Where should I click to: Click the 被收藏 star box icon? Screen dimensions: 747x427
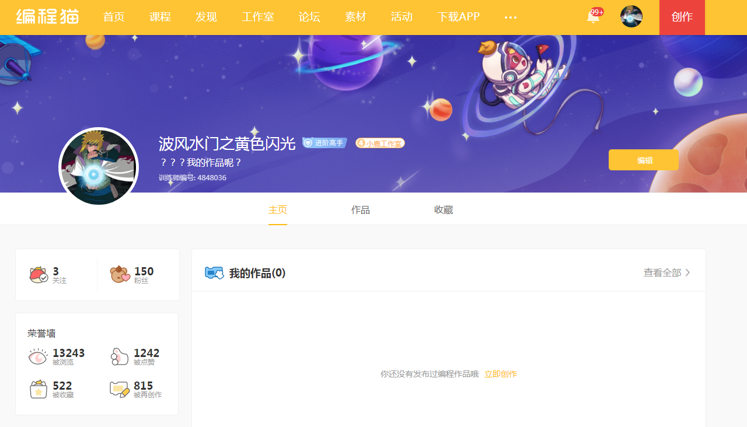39,389
